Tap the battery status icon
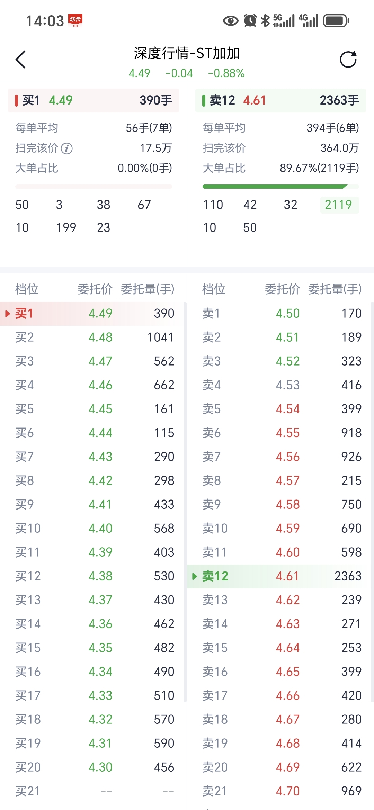Image resolution: width=374 pixels, height=810 pixels. (336, 21)
